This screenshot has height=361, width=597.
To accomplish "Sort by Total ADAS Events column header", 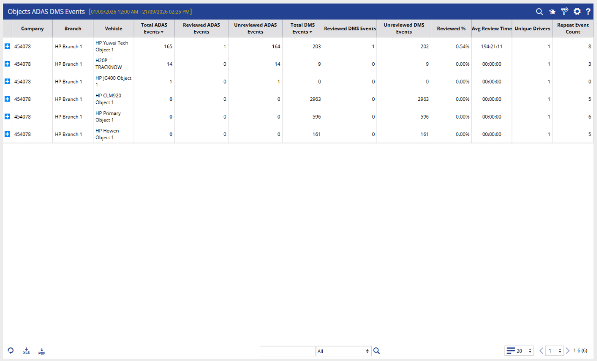I will (154, 28).
